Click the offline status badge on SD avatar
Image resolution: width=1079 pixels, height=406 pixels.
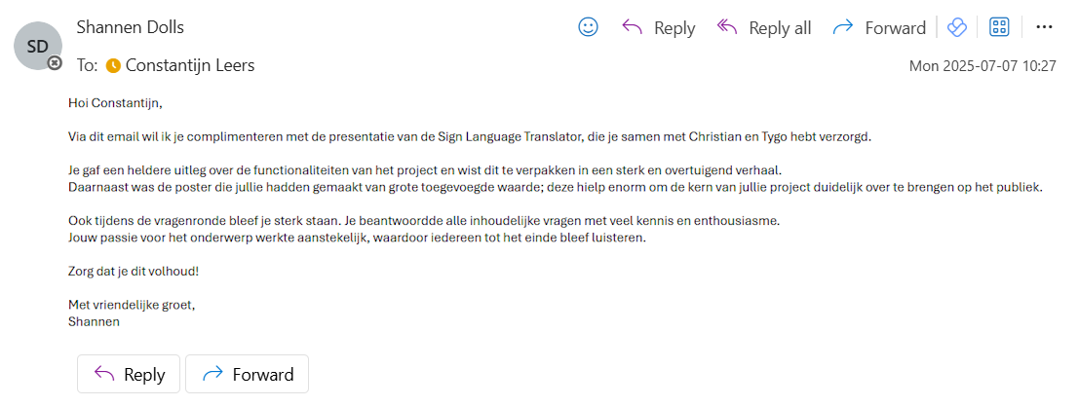(55, 63)
